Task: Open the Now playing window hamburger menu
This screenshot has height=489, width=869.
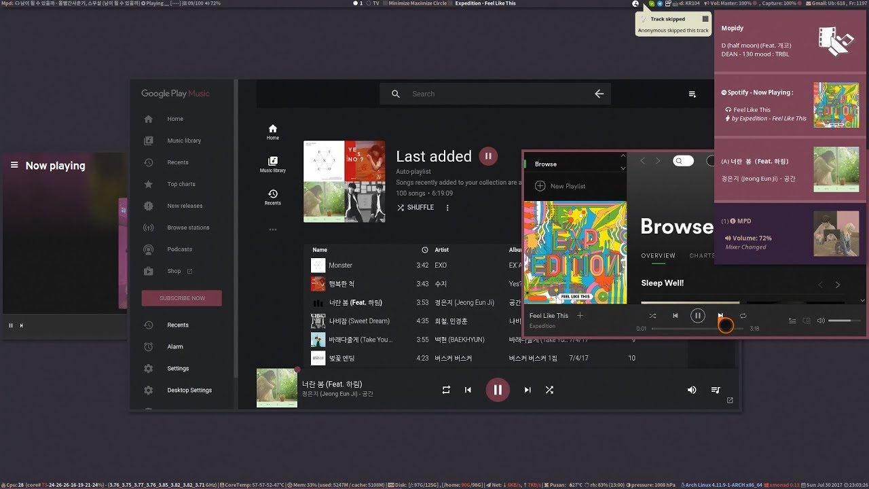Action: click(x=14, y=165)
